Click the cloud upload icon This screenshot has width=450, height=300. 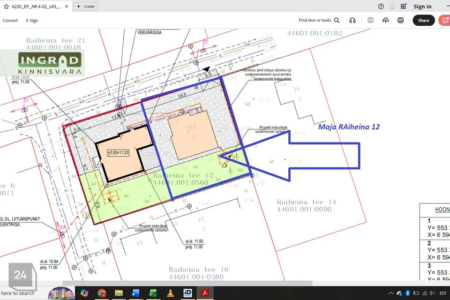(x=385, y=21)
